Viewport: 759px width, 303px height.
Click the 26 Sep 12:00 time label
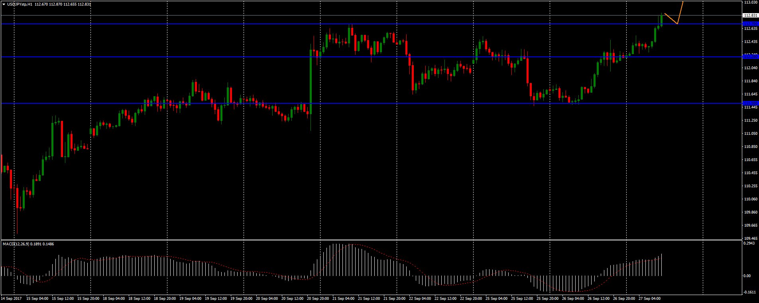(599, 298)
